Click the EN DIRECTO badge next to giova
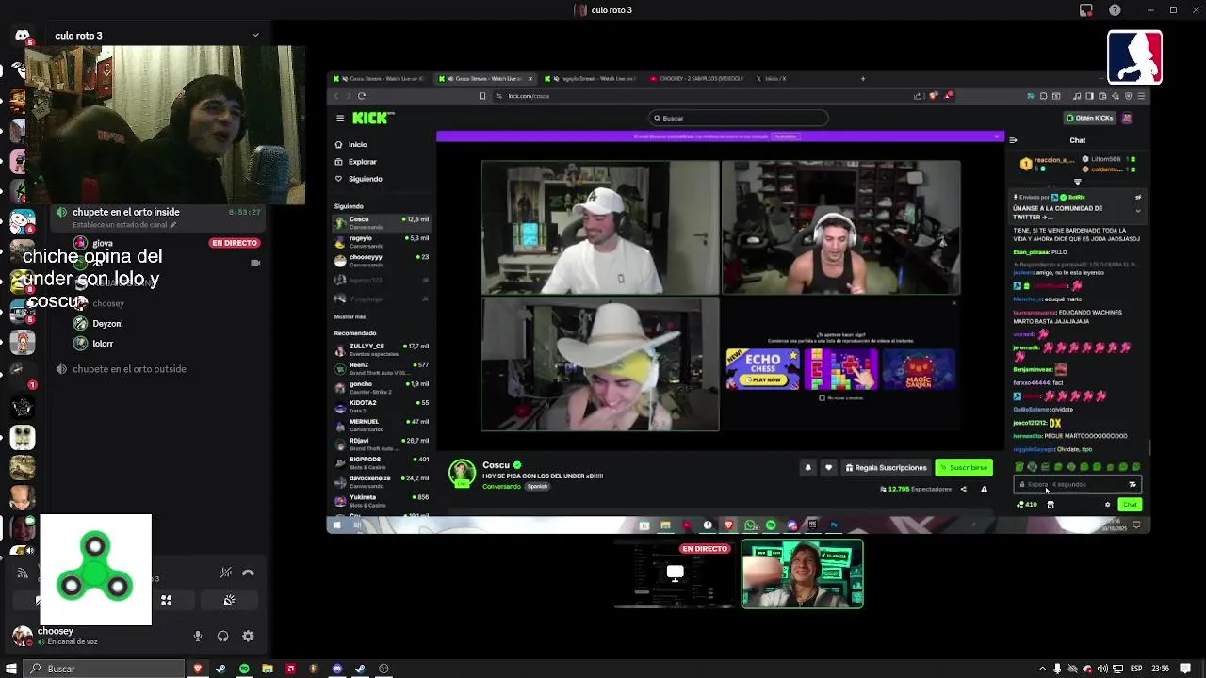The image size is (1206, 678). tap(234, 243)
